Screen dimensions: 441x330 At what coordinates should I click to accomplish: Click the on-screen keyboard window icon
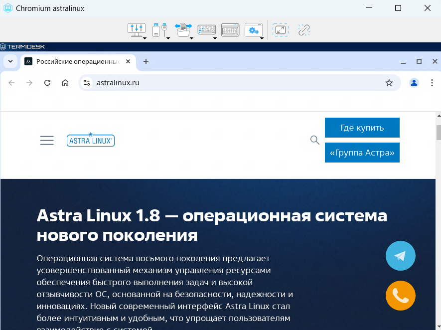230,30
